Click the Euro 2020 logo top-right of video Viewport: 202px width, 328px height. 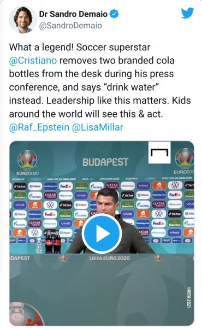tap(184, 161)
